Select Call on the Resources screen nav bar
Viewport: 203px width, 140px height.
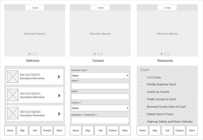click(x=167, y=130)
